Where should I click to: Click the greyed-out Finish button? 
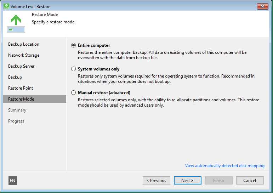tap(219, 181)
